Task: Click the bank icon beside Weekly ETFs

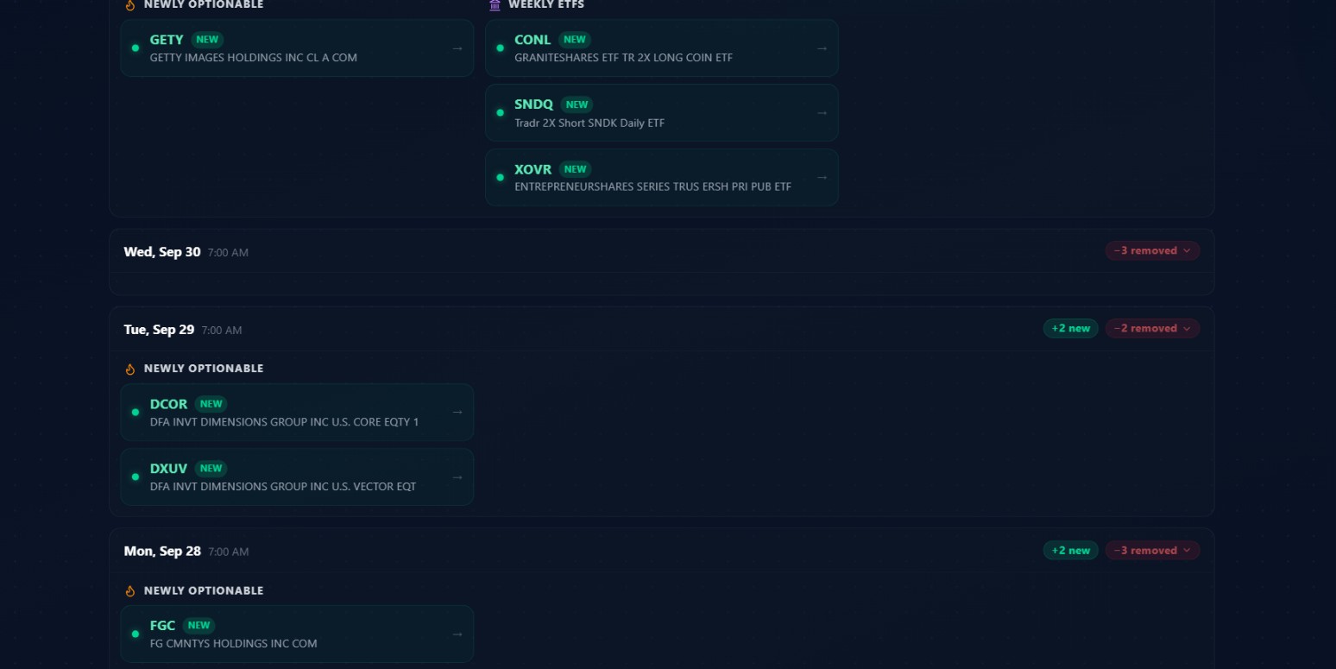Action: pos(495,5)
